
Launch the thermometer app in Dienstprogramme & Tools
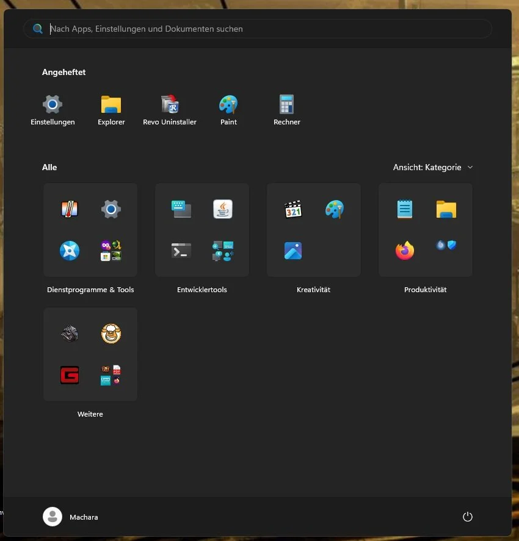click(x=70, y=209)
